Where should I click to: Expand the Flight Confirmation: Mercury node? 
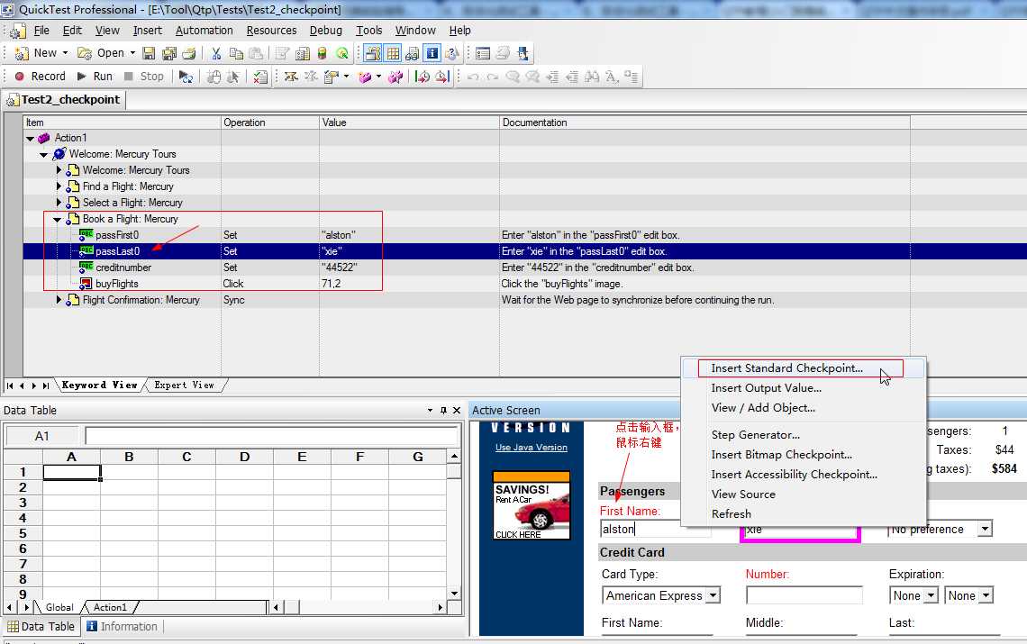pos(59,300)
